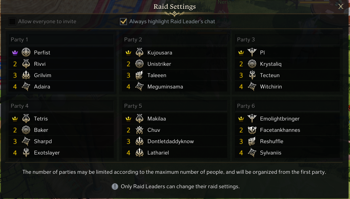Select Sylvaniis in Party 6
This screenshot has width=350, height=199.
tap(271, 153)
